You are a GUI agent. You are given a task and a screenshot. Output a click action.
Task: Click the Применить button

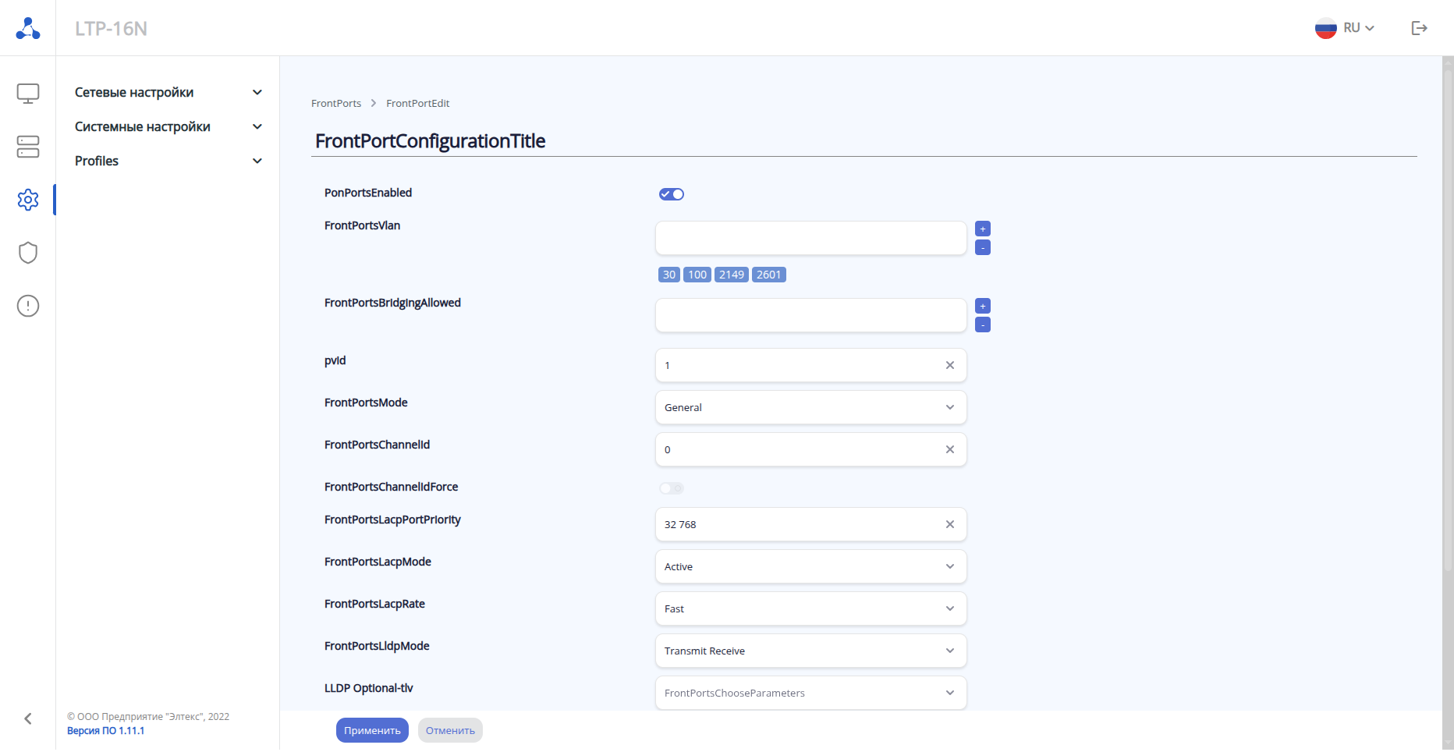[372, 730]
